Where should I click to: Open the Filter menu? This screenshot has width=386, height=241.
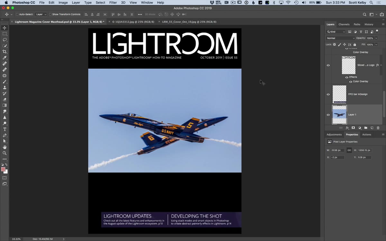coord(113,3)
